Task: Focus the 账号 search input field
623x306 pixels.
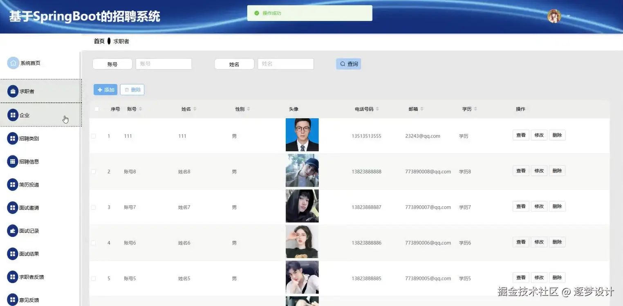Action: click(x=164, y=64)
